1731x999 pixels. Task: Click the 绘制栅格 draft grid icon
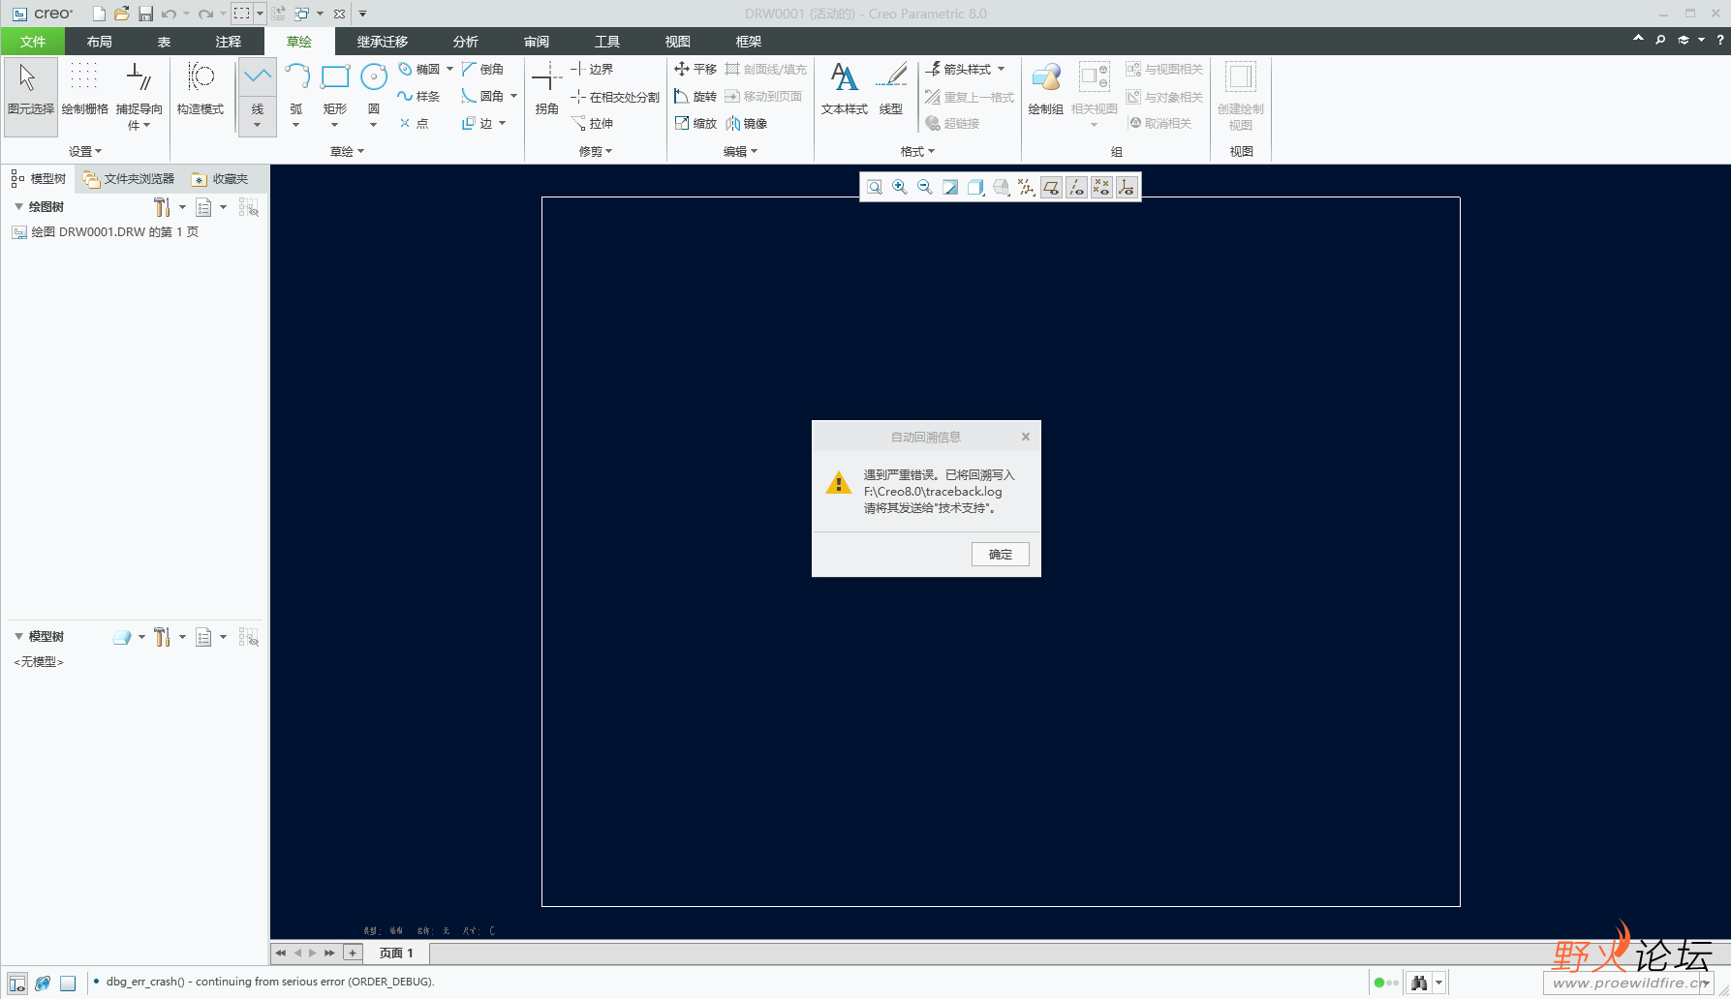point(84,90)
